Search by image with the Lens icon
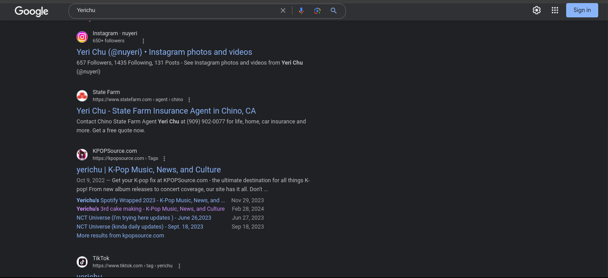Screen dimensions: 608x278 pos(317,11)
